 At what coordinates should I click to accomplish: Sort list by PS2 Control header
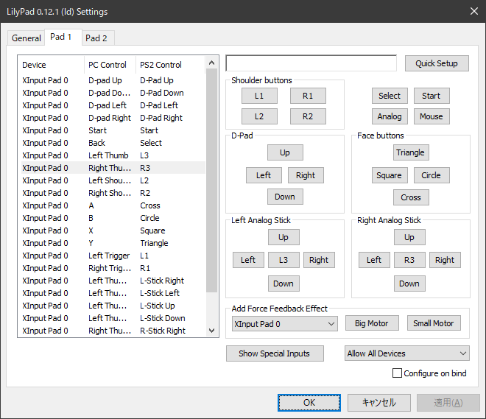(171, 65)
